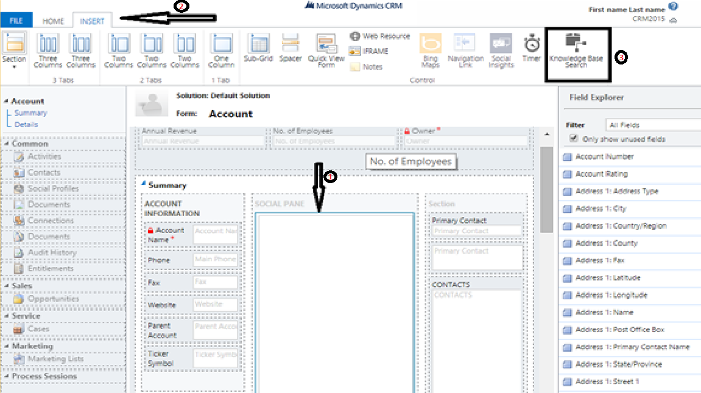The height and width of the screenshot is (393, 701).
Task: Toggle the Only show unused fields checkbox
Action: [573, 138]
